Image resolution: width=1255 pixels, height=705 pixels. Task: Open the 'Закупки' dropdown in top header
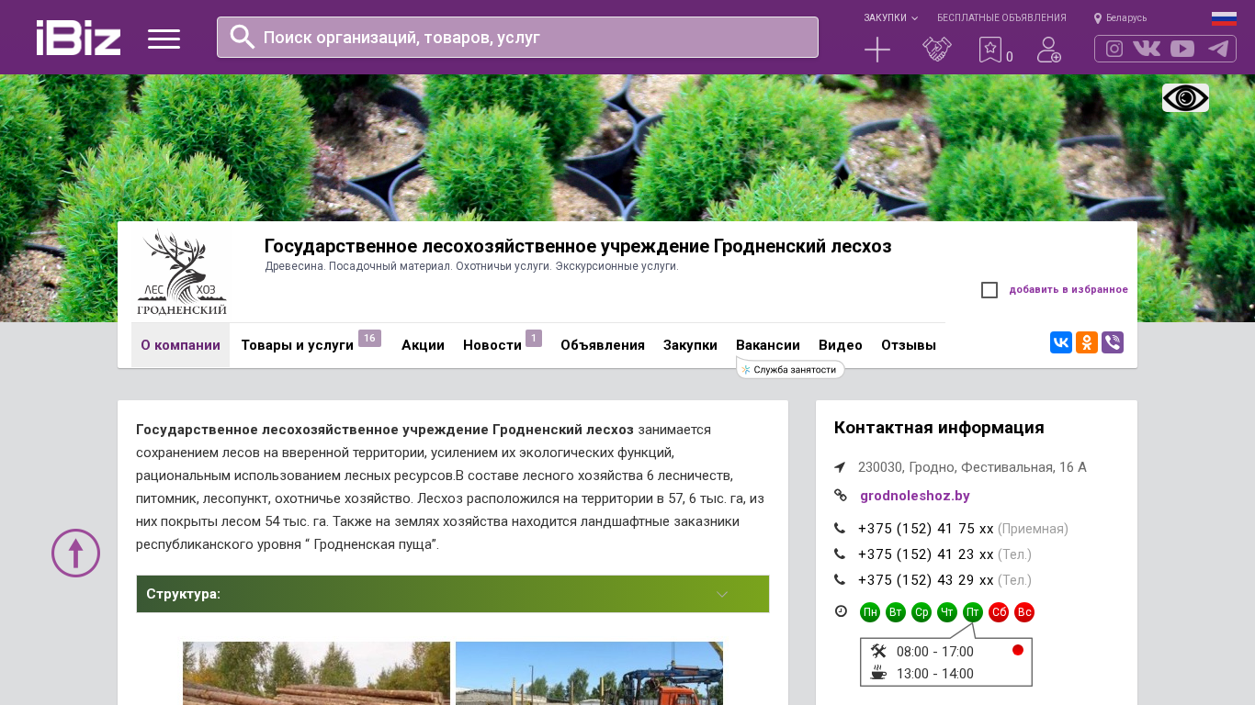point(889,17)
